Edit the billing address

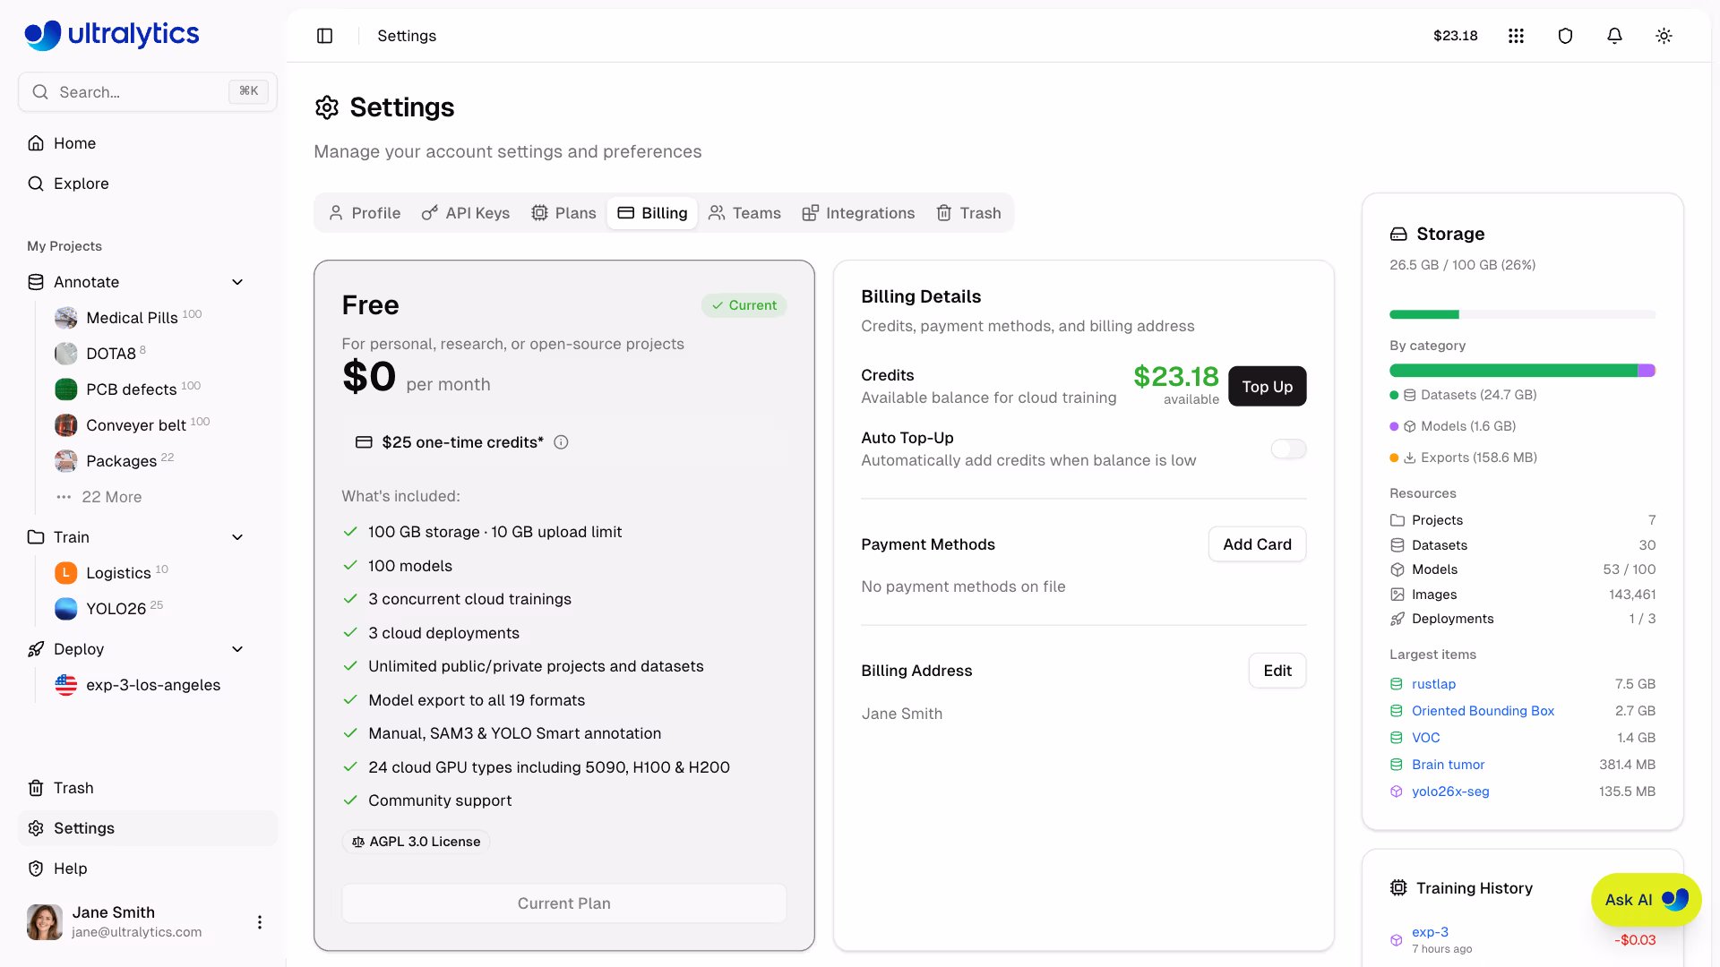(1277, 671)
